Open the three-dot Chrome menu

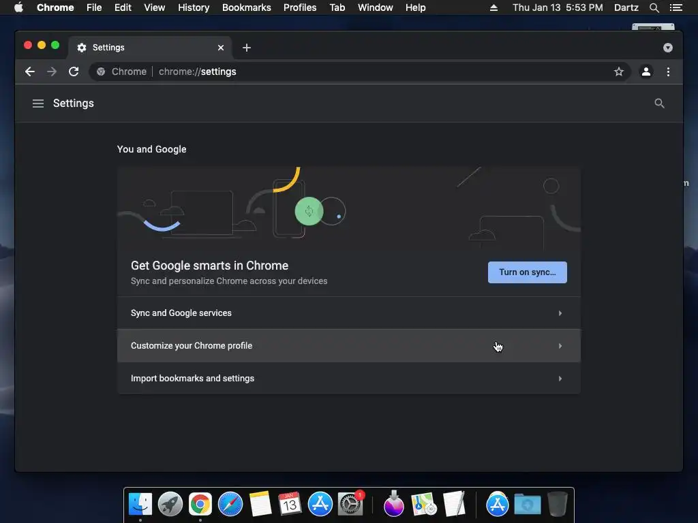click(668, 72)
